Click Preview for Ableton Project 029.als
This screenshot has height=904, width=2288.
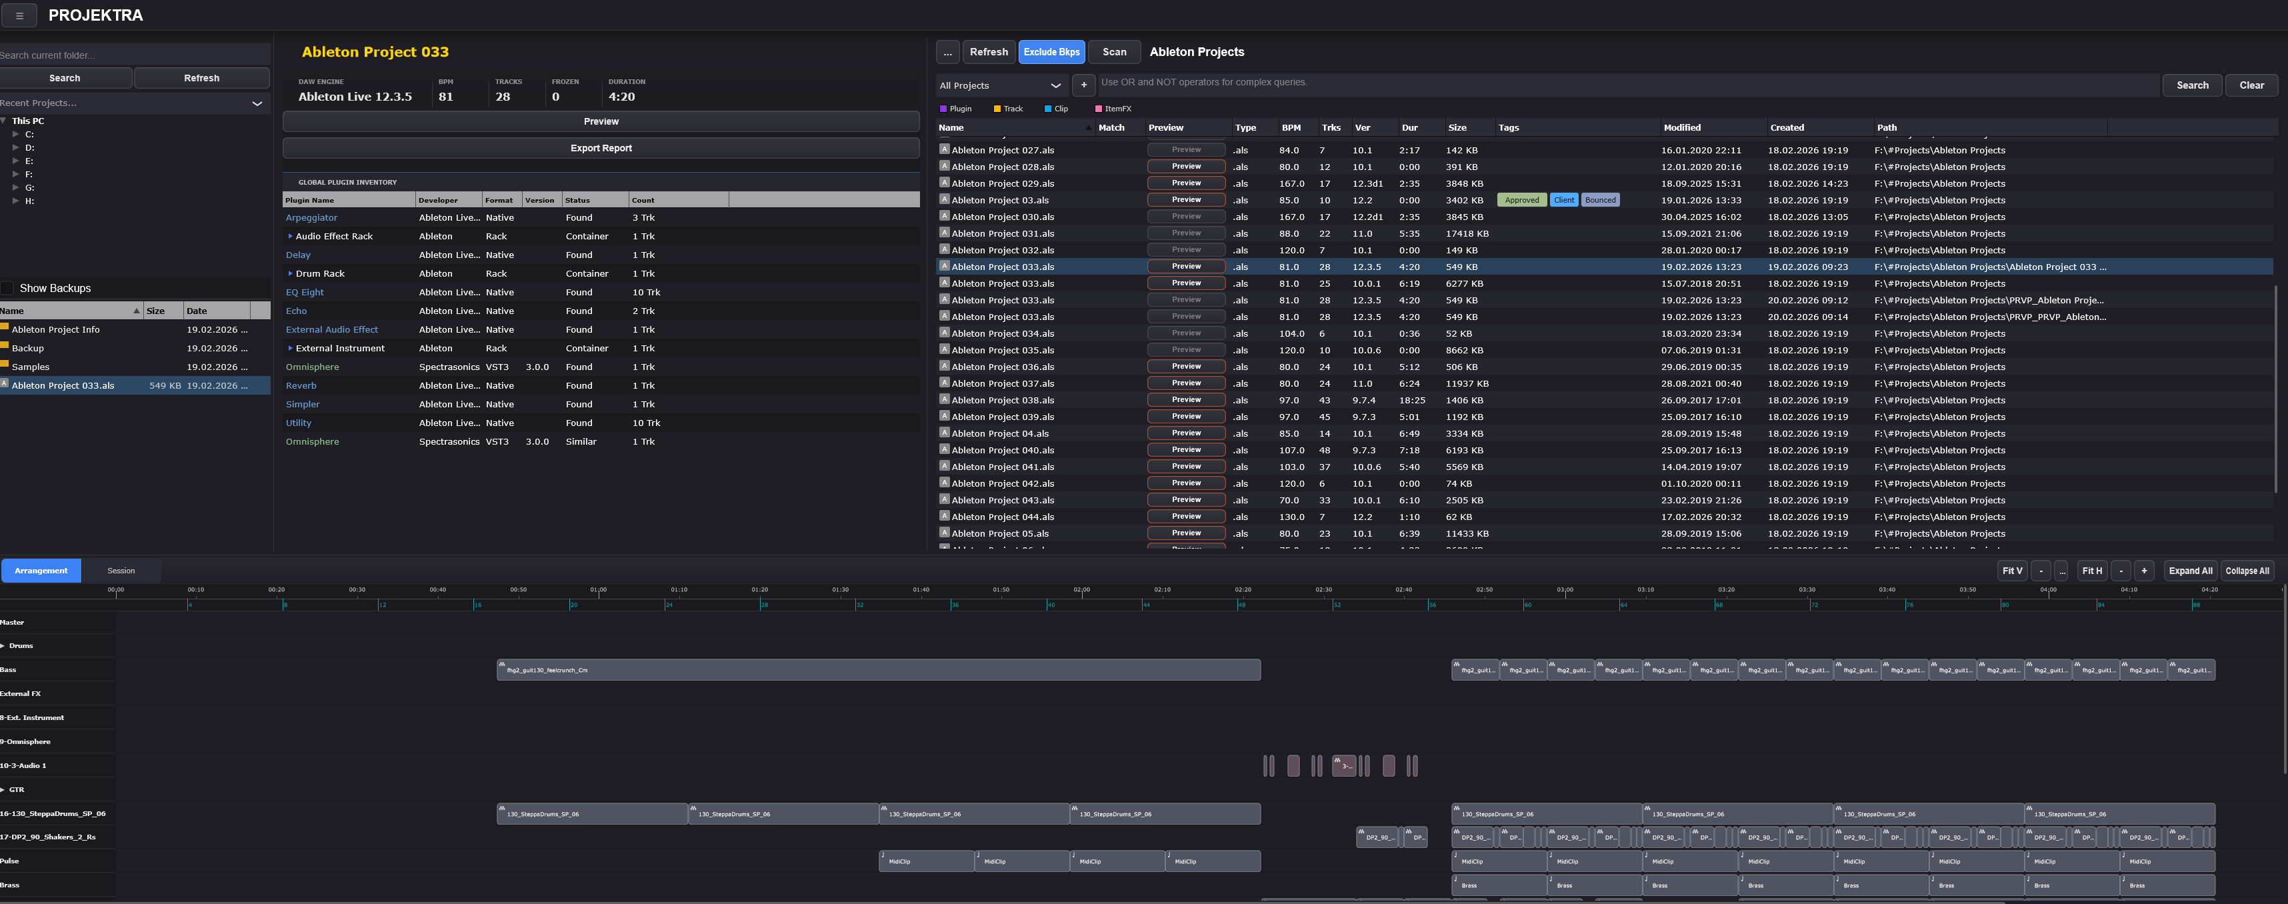(1186, 183)
